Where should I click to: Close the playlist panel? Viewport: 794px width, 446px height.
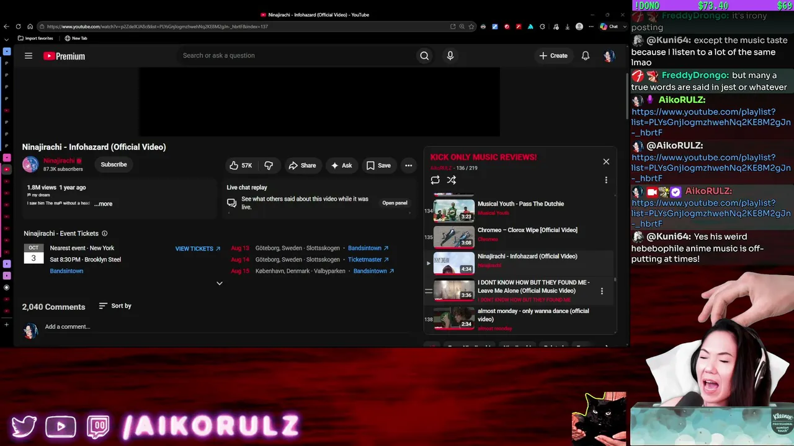(606, 162)
